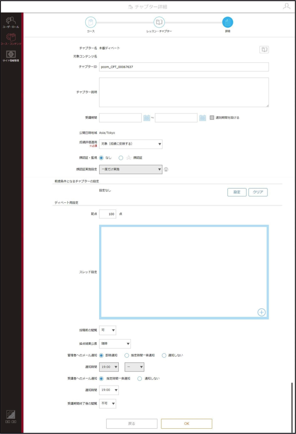Click the '設定' prerequisite button
Screen dimensions: 296x434
[237, 192]
